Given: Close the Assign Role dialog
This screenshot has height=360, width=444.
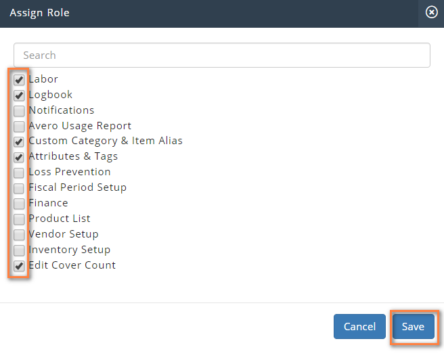Looking at the screenshot, I should click(x=431, y=13).
